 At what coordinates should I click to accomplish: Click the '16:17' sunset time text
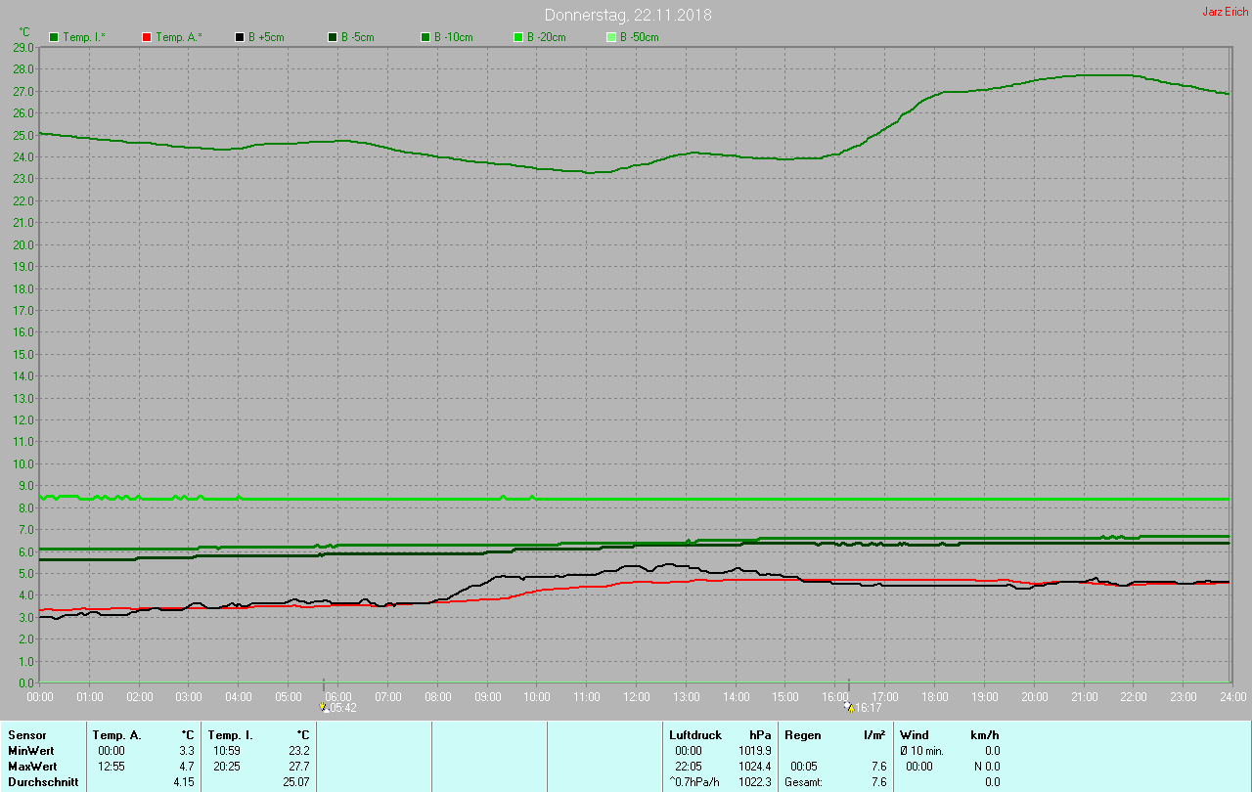pyautogui.click(x=869, y=708)
